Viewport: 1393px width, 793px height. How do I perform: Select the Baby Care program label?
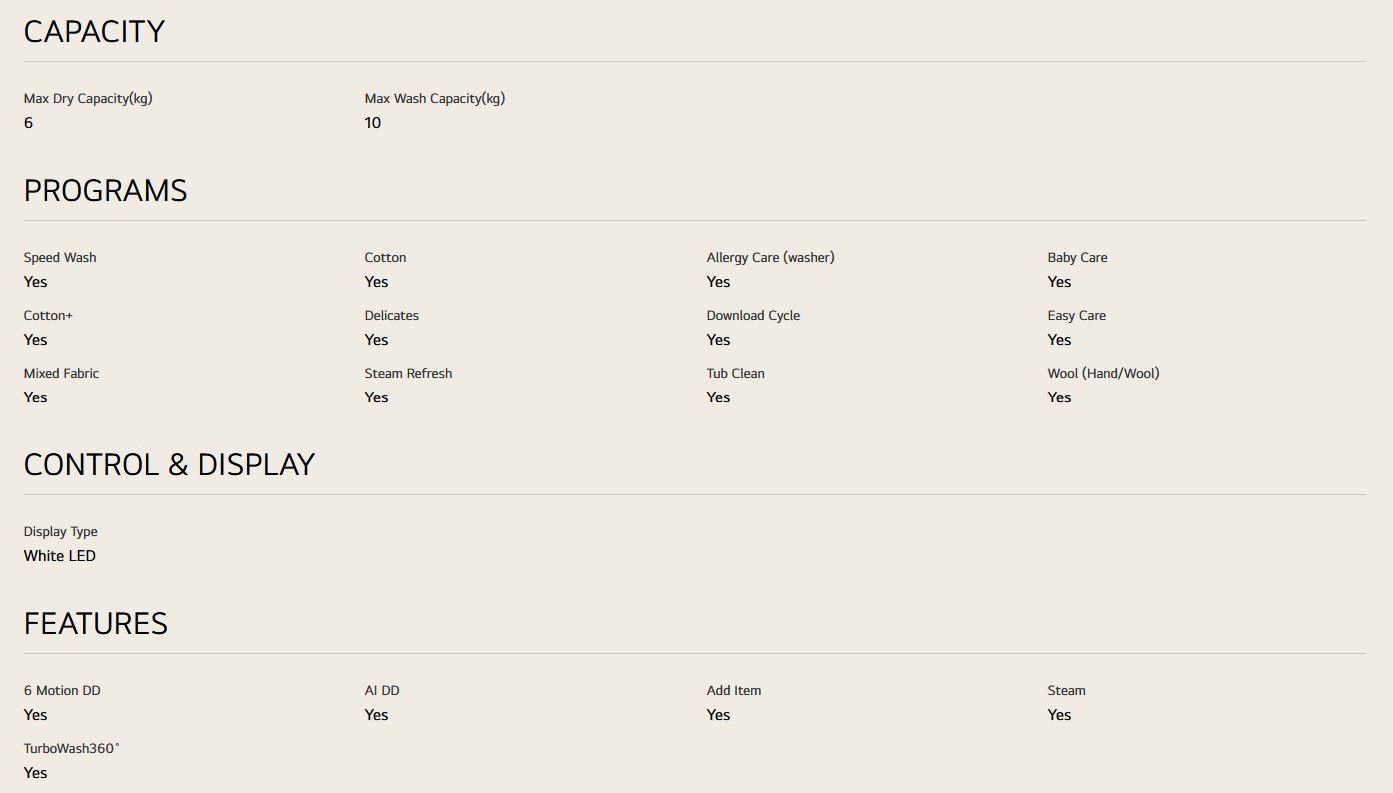pos(1077,258)
